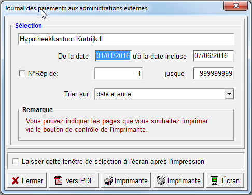Click the Fermer button with red X
The width and height of the screenshot is (252, 195).
coord(27,180)
